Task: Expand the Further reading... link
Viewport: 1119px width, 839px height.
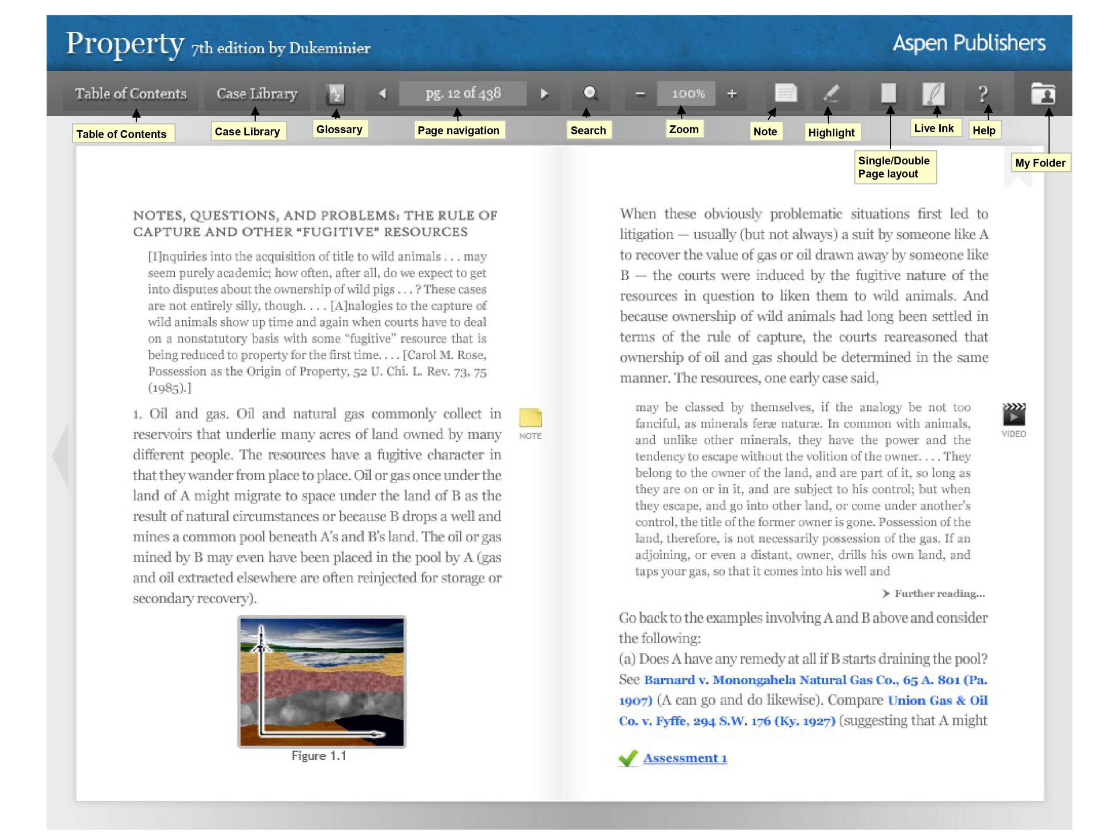Action: (934, 593)
